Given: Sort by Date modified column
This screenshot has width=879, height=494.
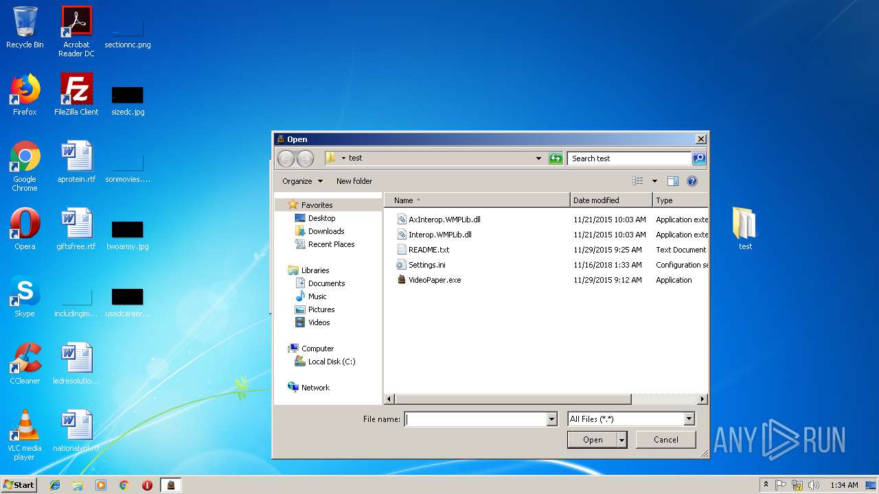Looking at the screenshot, I should 611,200.
